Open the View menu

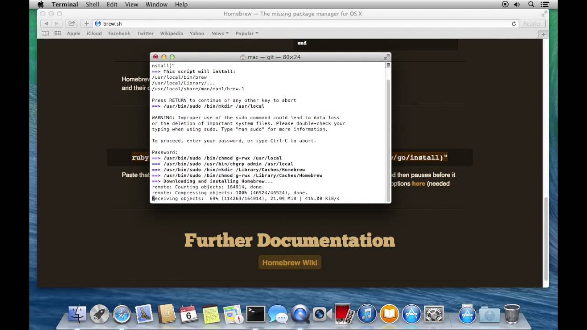(x=132, y=4)
